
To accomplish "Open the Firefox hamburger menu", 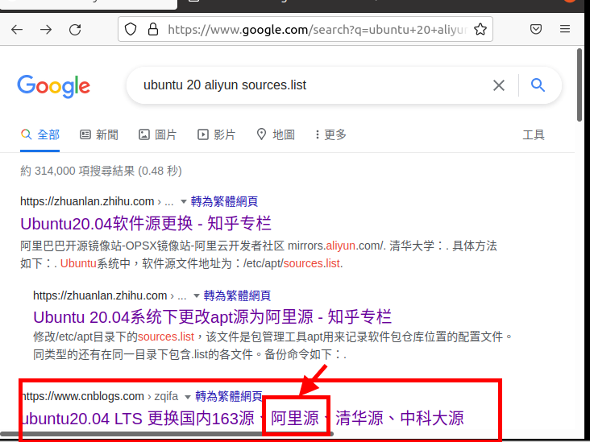I will 565,29.
